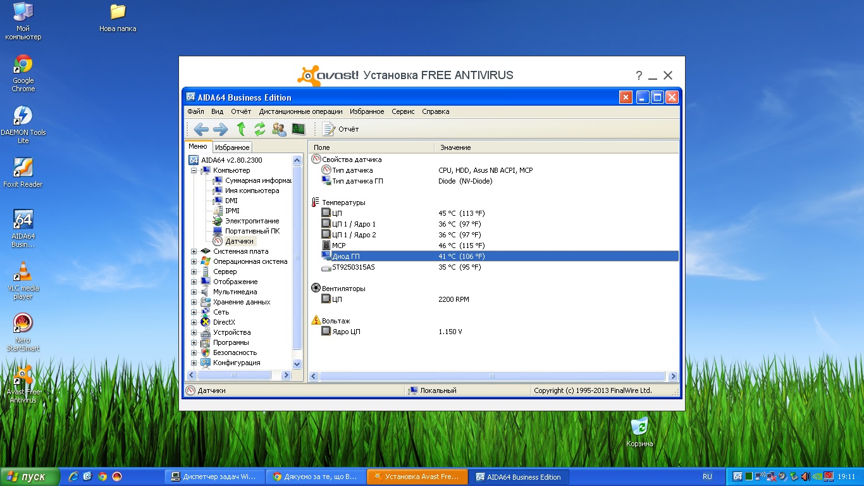Viewport: 864px width, 486px height.
Task: Open the Избранное menu in the menu bar
Action: click(x=367, y=111)
